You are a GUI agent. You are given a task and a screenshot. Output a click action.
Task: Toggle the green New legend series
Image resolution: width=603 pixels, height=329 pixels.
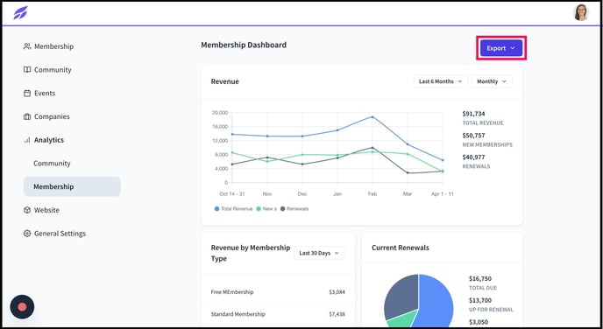[x=266, y=209]
